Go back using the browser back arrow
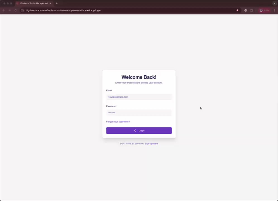Image resolution: width=278 pixels, height=201 pixels. [4, 10]
